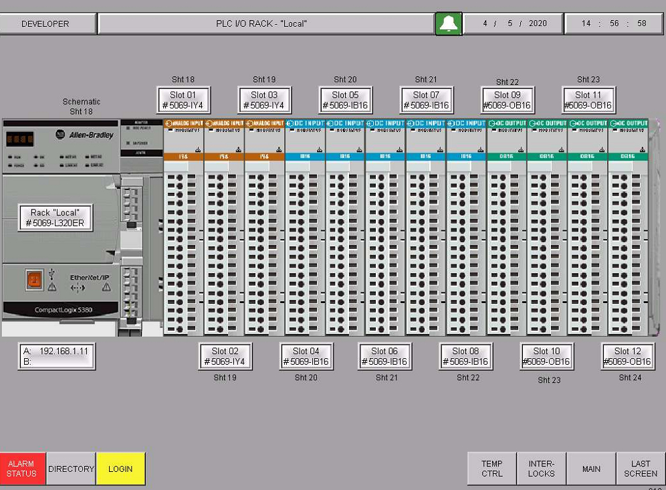This screenshot has height=490, width=666.
Task: Open the red ALARM STATUS screen
Action: pyautogui.click(x=23, y=469)
